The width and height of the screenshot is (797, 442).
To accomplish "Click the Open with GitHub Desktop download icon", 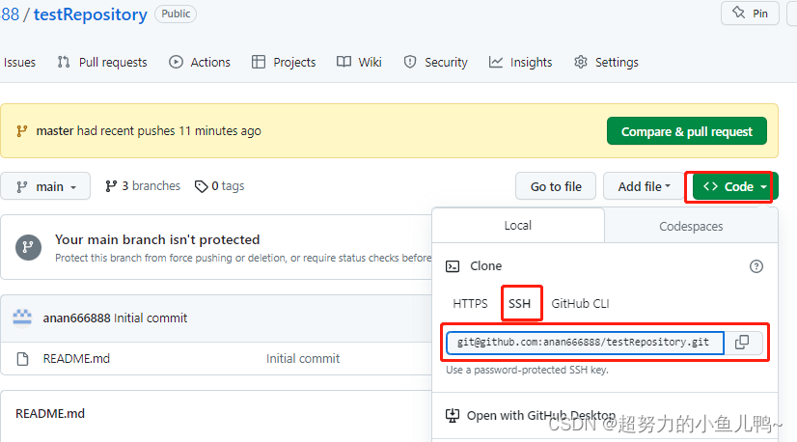I will [453, 416].
